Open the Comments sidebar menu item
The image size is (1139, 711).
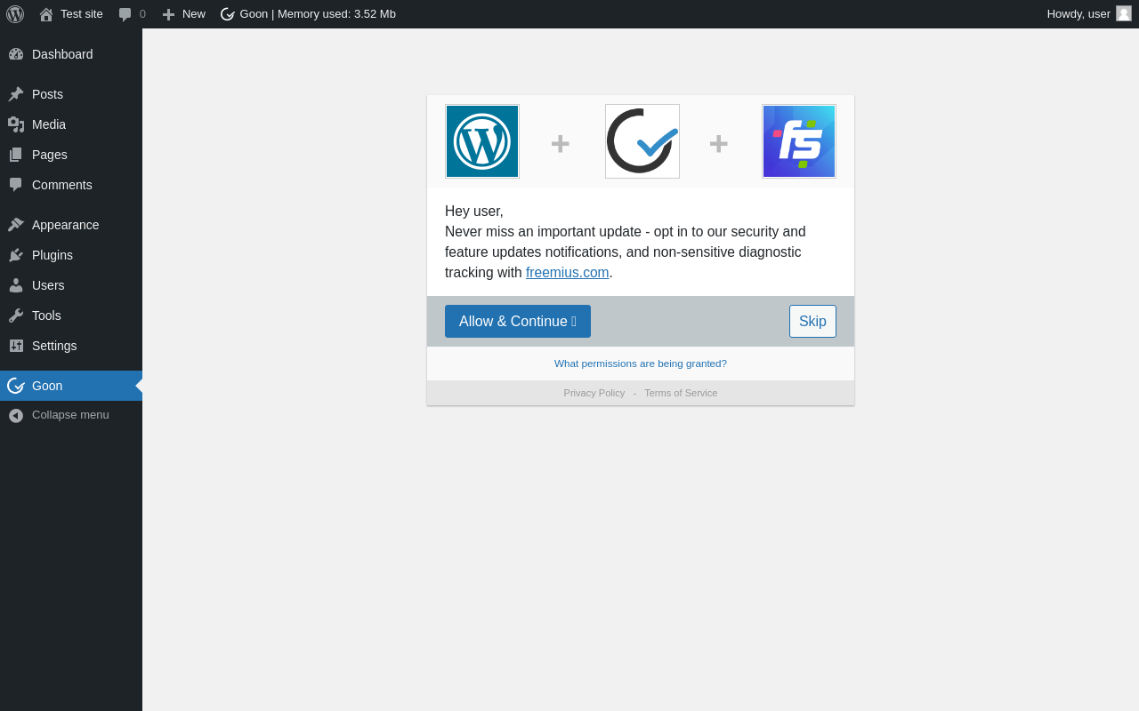pyautogui.click(x=71, y=185)
